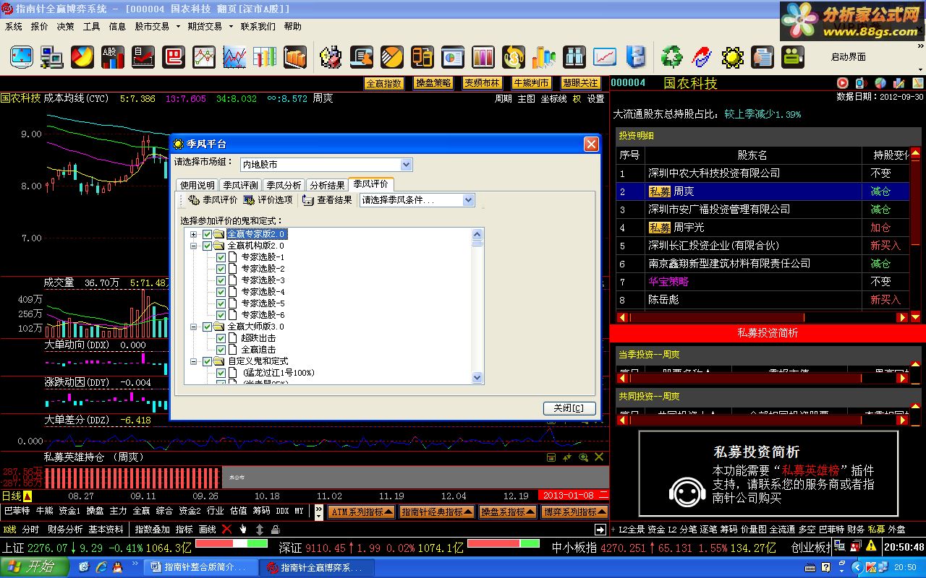The width and height of the screenshot is (926, 578).
Task: Collapse the 全赢大师版3.0 tree node
Action: coord(194,327)
